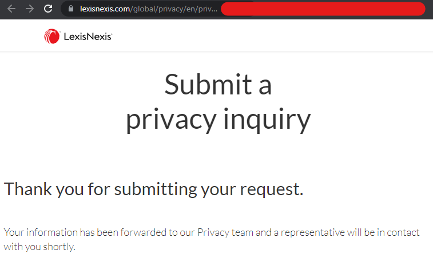This screenshot has height=277, width=433.
Task: Click the word "request." in the confirmation heading
Action: pos(272,189)
